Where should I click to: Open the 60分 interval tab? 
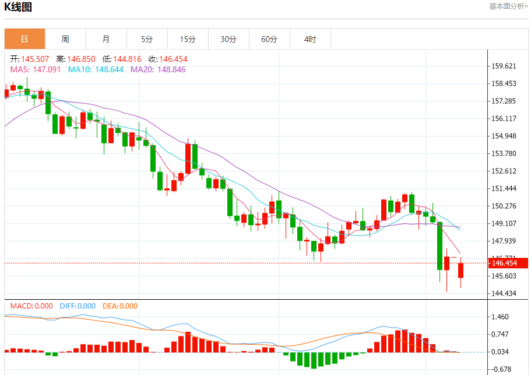[269, 39]
